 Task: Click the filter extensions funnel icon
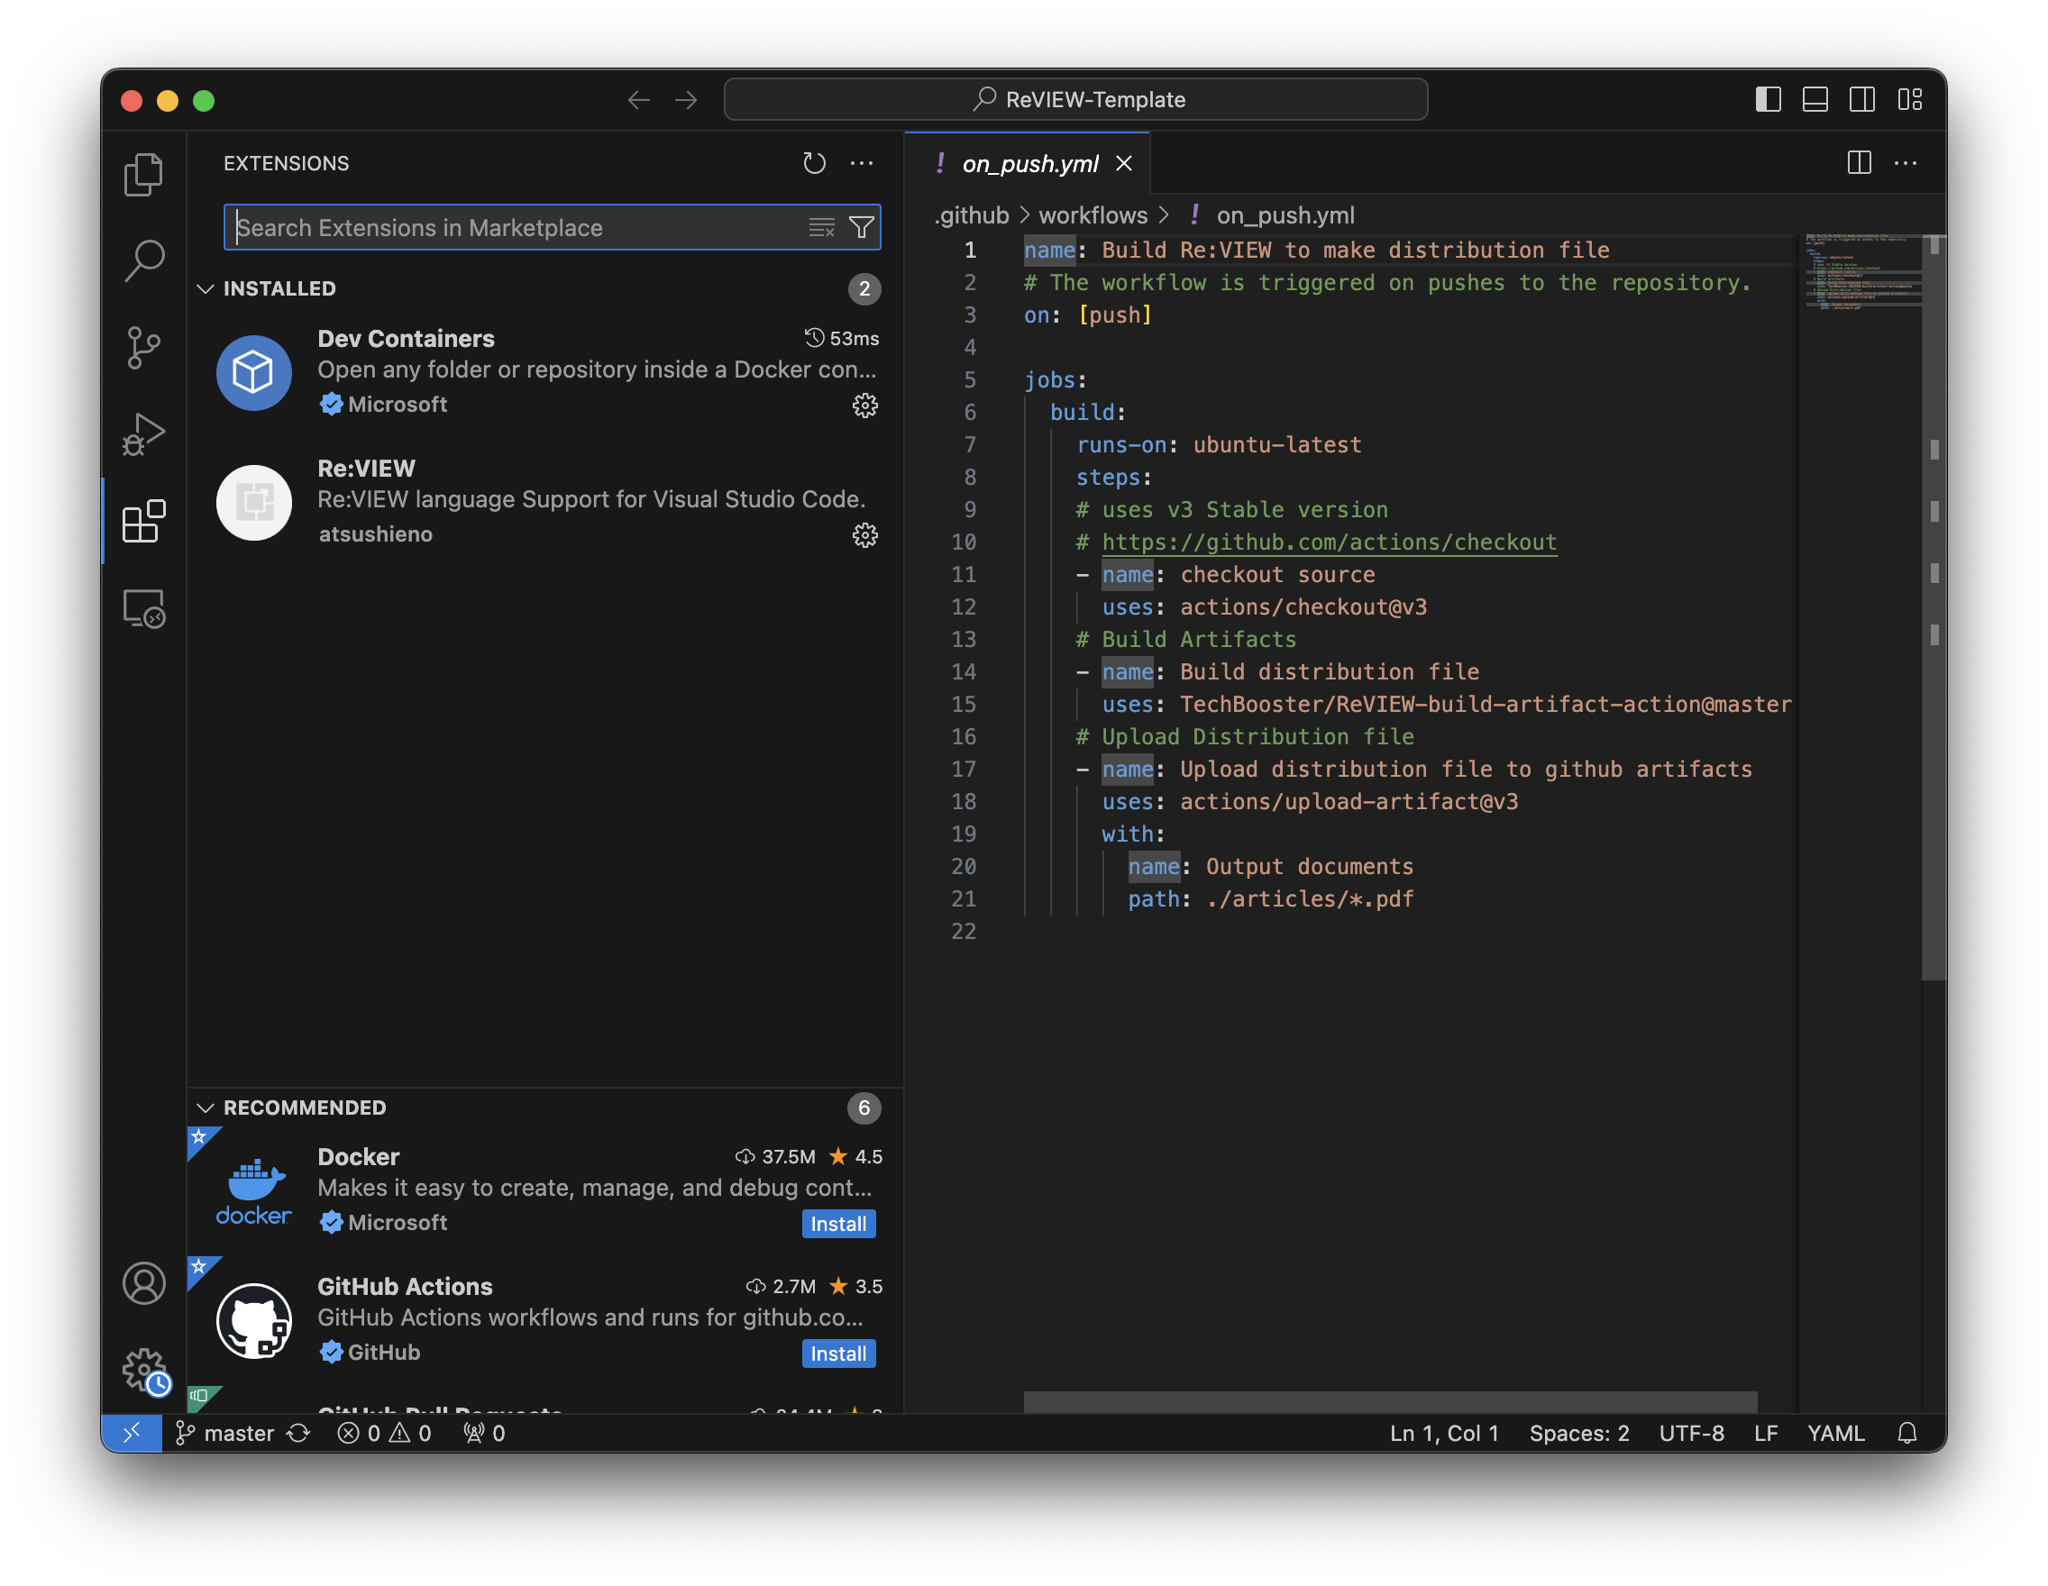coord(861,228)
